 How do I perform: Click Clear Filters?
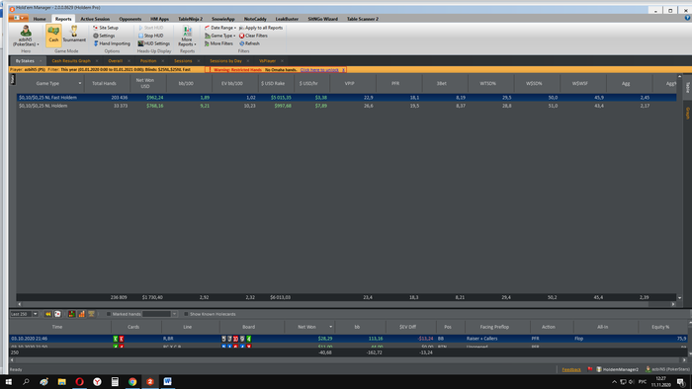pyautogui.click(x=253, y=36)
